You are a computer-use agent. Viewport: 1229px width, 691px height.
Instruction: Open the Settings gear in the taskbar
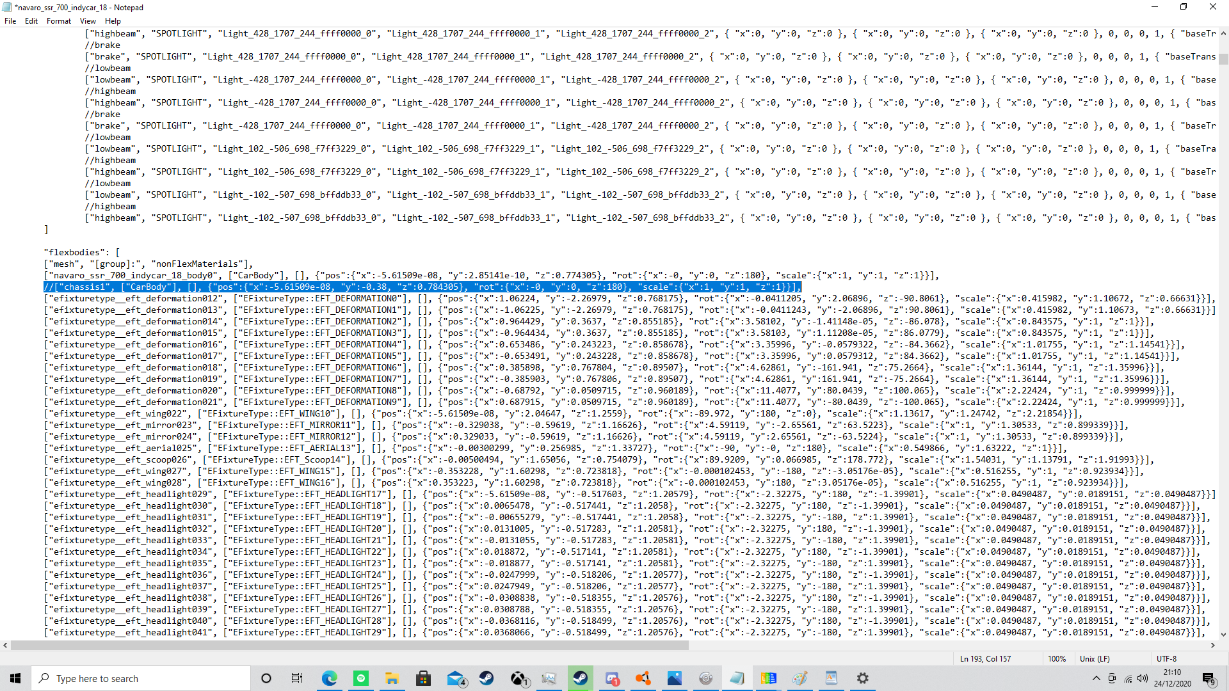tap(863, 678)
